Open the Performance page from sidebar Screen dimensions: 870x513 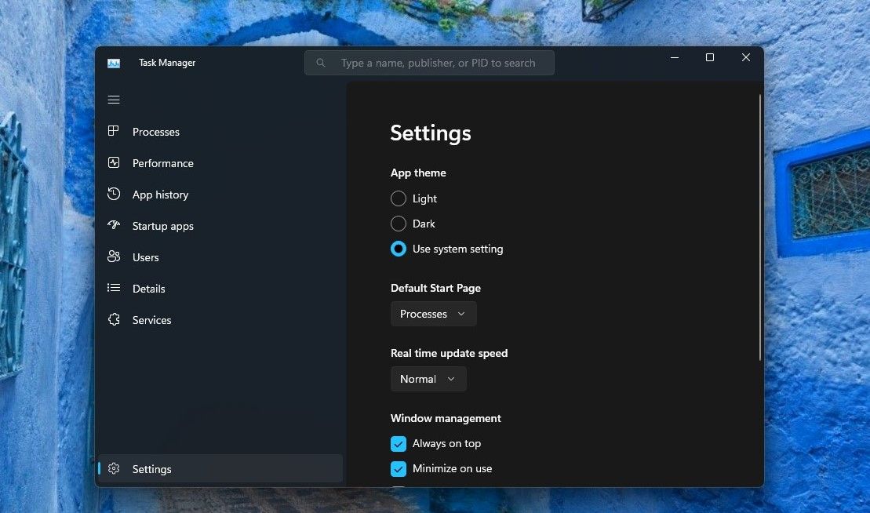(x=114, y=163)
